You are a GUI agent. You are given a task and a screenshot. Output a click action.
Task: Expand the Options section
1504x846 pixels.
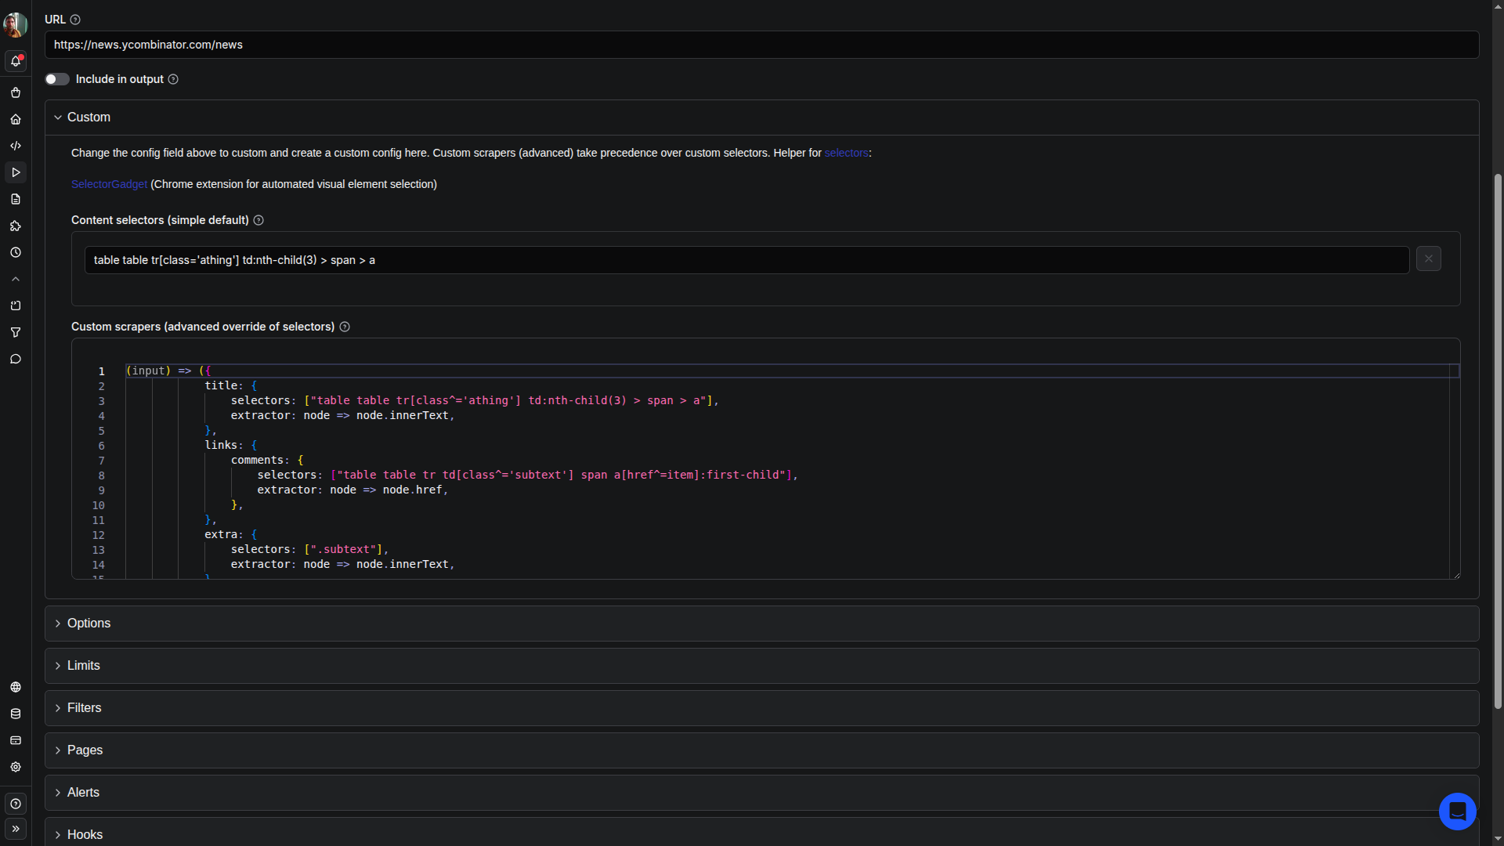tap(761, 624)
